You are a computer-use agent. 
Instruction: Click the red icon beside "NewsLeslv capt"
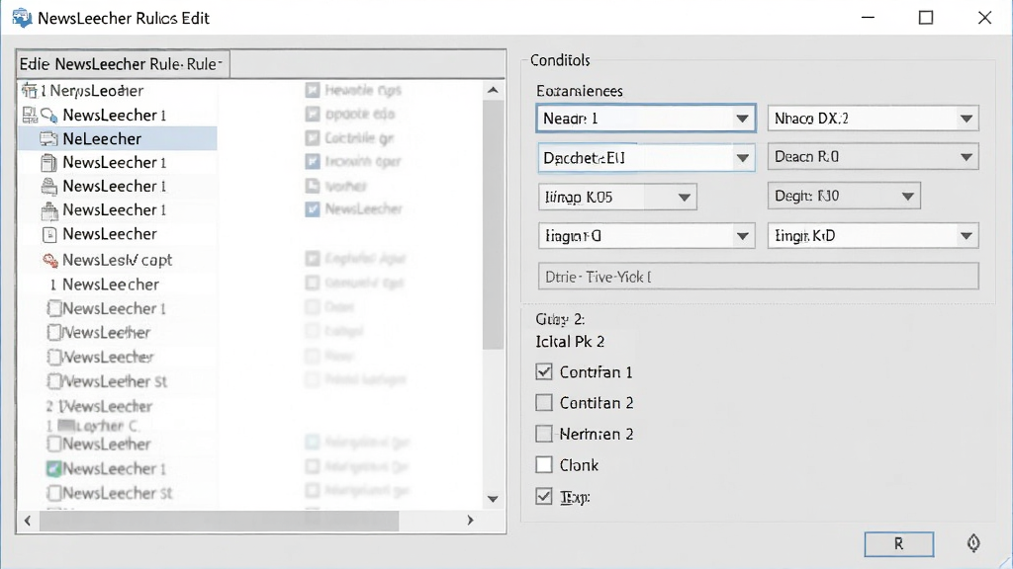[x=49, y=260]
